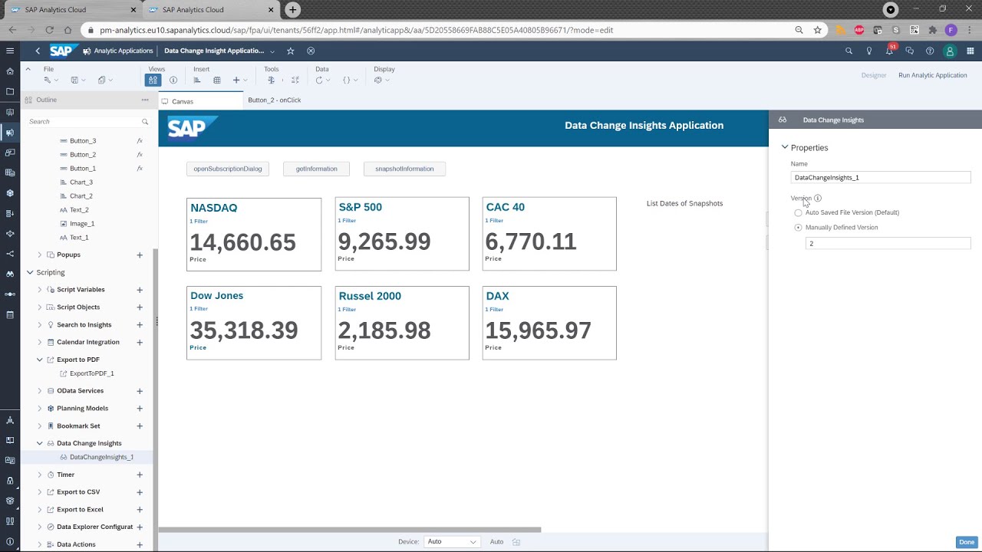Toggle the Outline view icon in Views

[x=153, y=80]
